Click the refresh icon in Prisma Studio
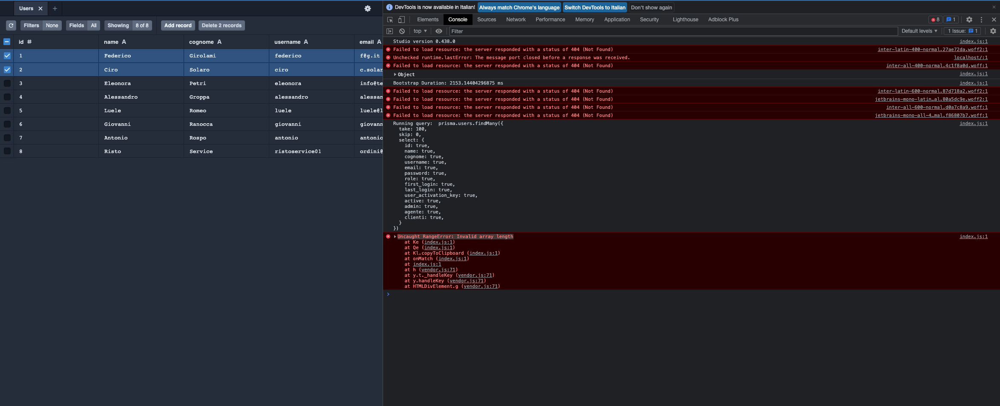The width and height of the screenshot is (1000, 406). click(x=11, y=26)
